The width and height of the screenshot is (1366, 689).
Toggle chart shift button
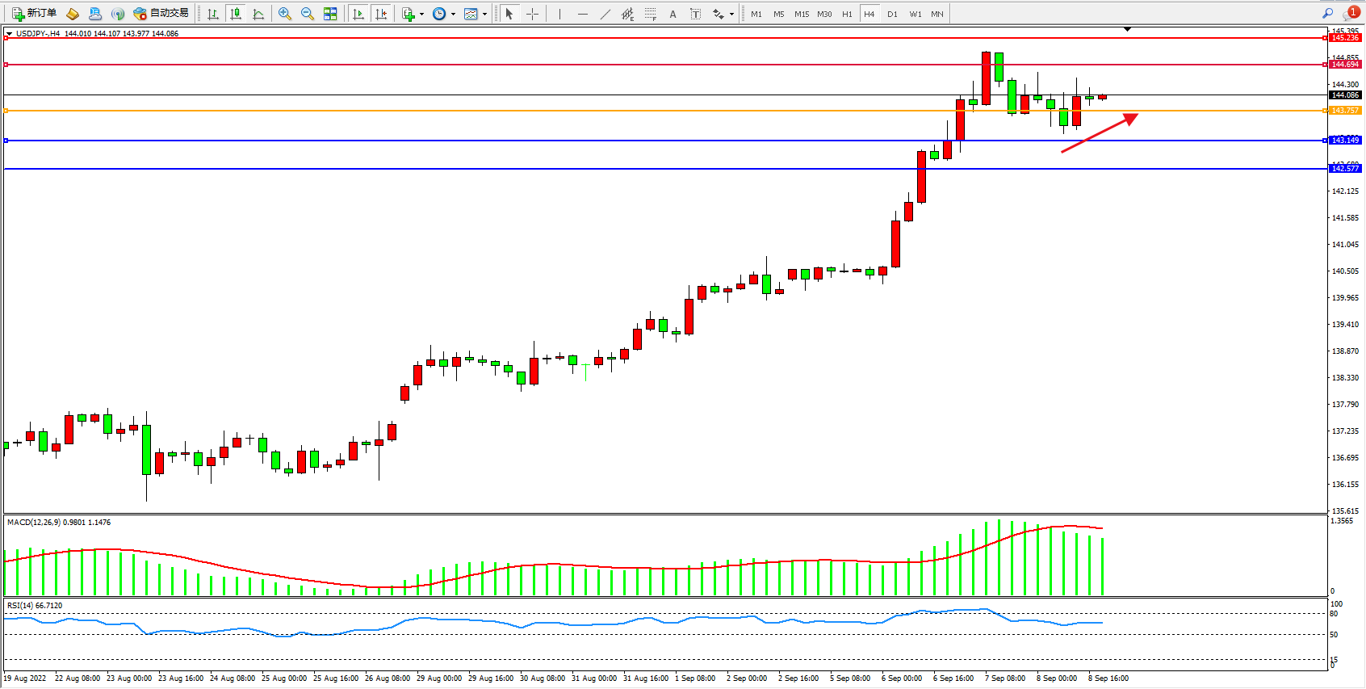point(381,14)
